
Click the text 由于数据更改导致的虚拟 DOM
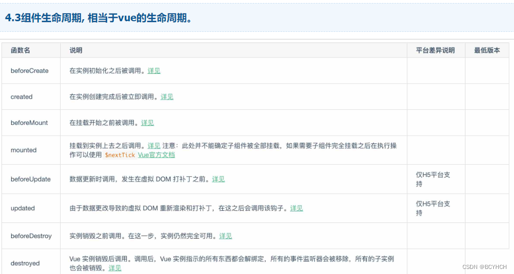click(114, 208)
